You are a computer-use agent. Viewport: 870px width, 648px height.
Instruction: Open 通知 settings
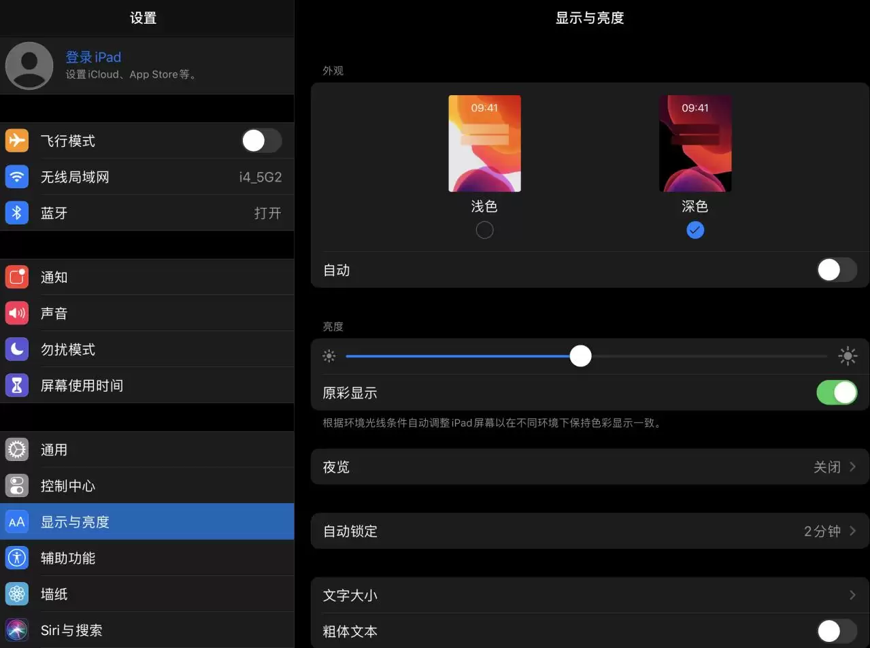(x=147, y=277)
